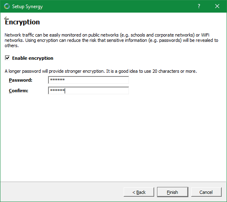Click the 'Setup Synergy' title text
This screenshot has width=227, height=202.
[28, 7]
